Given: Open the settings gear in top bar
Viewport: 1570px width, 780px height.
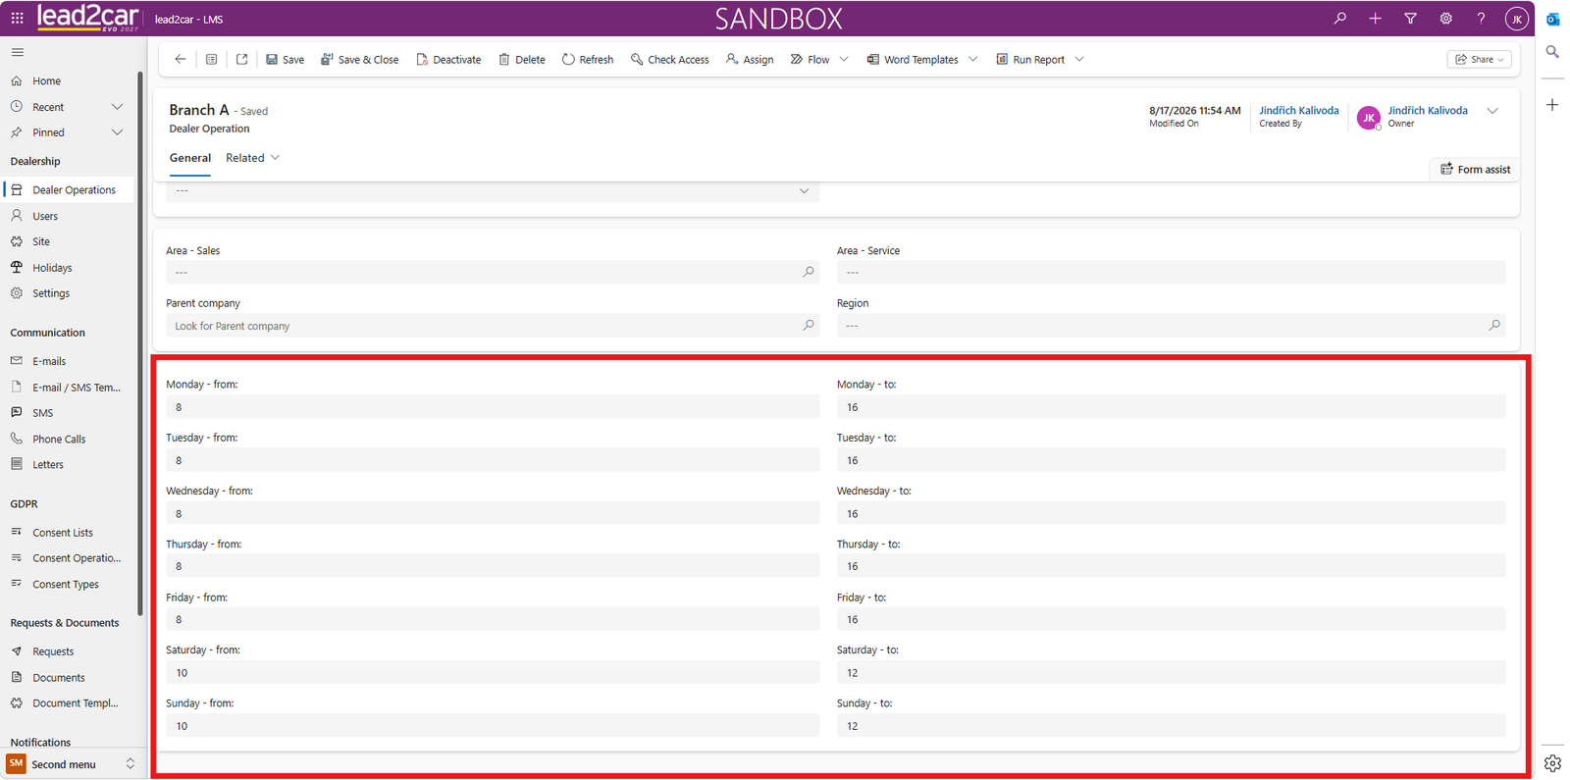Looking at the screenshot, I should (1445, 18).
